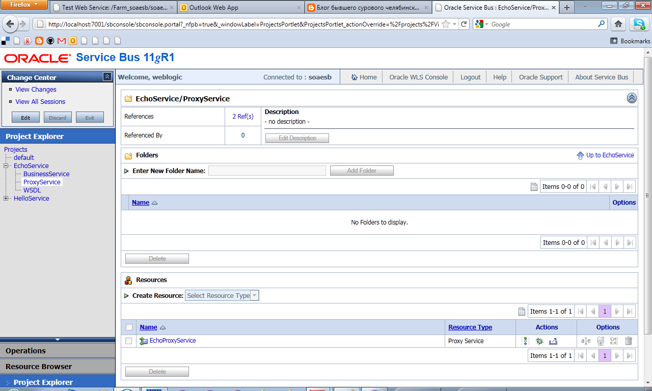Export WSDL icon for EchoProxyService
The width and height of the screenshot is (652, 391).
tap(553, 341)
